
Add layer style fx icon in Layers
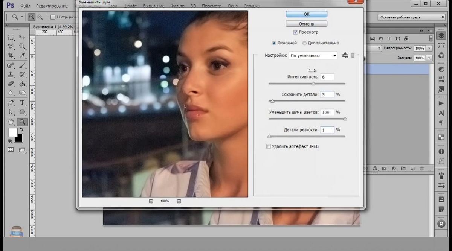[375, 169]
